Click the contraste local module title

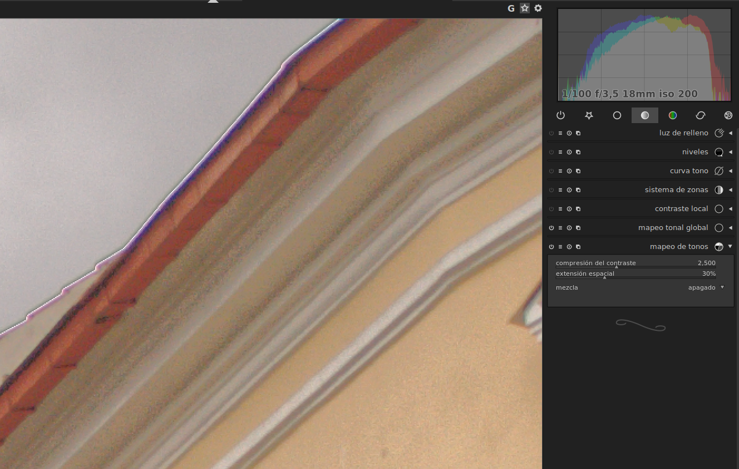tap(682, 209)
